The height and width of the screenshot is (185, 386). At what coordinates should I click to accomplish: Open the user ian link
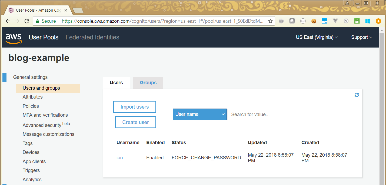[x=119, y=158]
